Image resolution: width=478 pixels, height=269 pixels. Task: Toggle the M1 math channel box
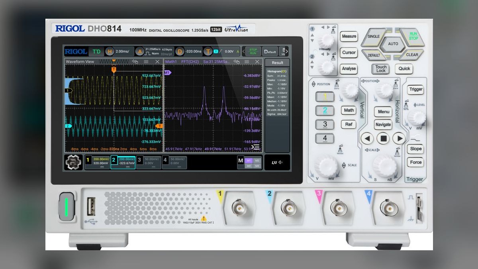249,160
